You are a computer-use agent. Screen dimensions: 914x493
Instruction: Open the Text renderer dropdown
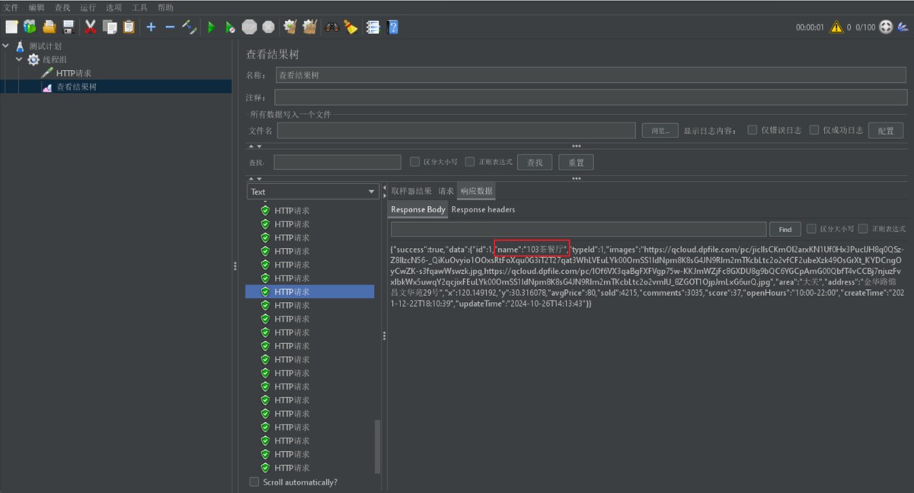[x=312, y=192]
